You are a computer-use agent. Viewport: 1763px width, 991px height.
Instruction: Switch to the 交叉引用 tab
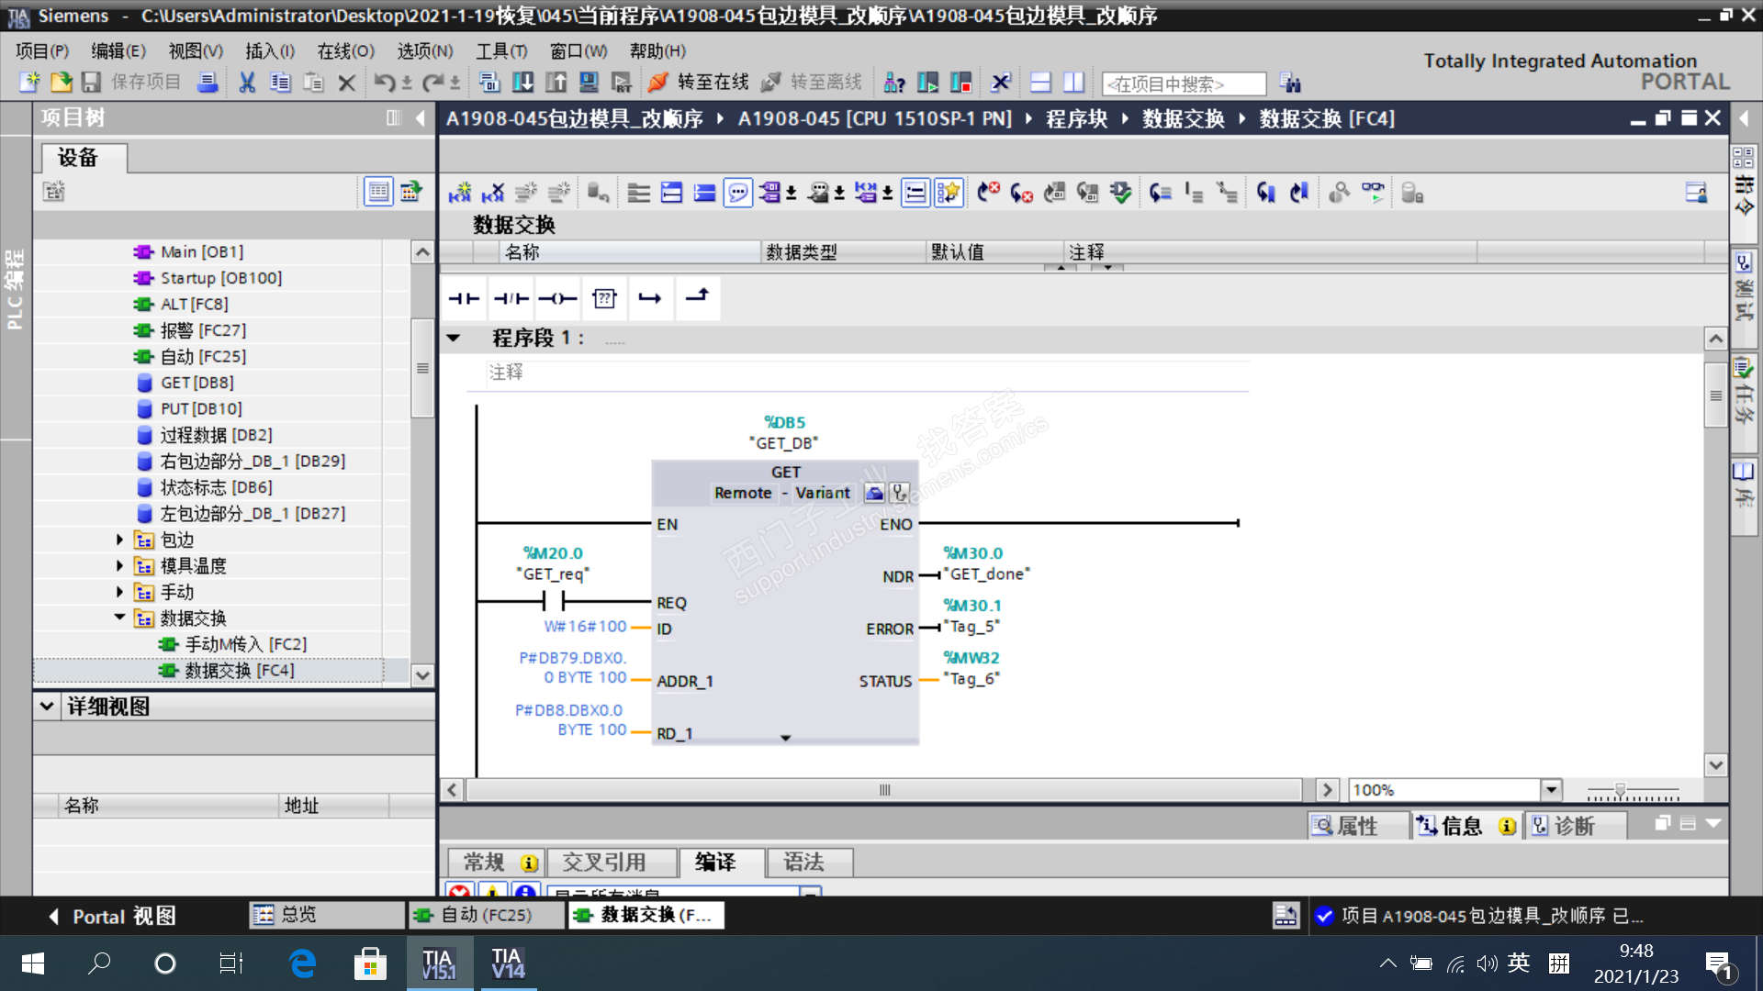[604, 862]
